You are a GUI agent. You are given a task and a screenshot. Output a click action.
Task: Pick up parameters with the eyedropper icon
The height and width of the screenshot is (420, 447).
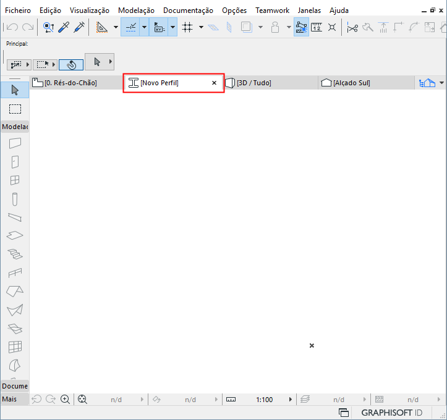64,27
